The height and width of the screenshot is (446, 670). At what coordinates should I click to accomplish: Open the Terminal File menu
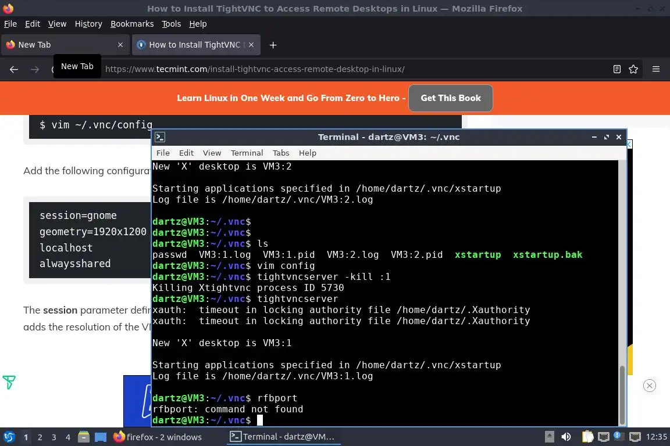tap(163, 153)
